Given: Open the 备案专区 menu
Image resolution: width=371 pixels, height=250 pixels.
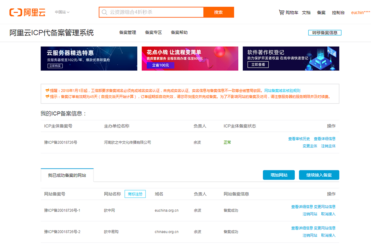Looking at the screenshot, I should click(x=153, y=32).
